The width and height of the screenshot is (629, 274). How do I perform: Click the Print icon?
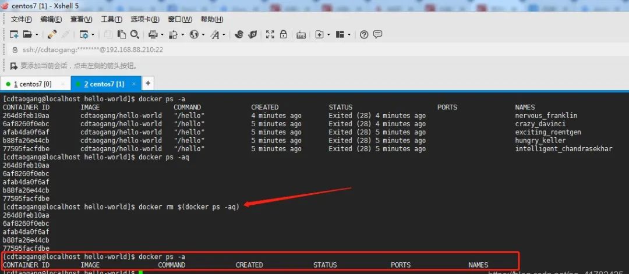tap(153, 34)
